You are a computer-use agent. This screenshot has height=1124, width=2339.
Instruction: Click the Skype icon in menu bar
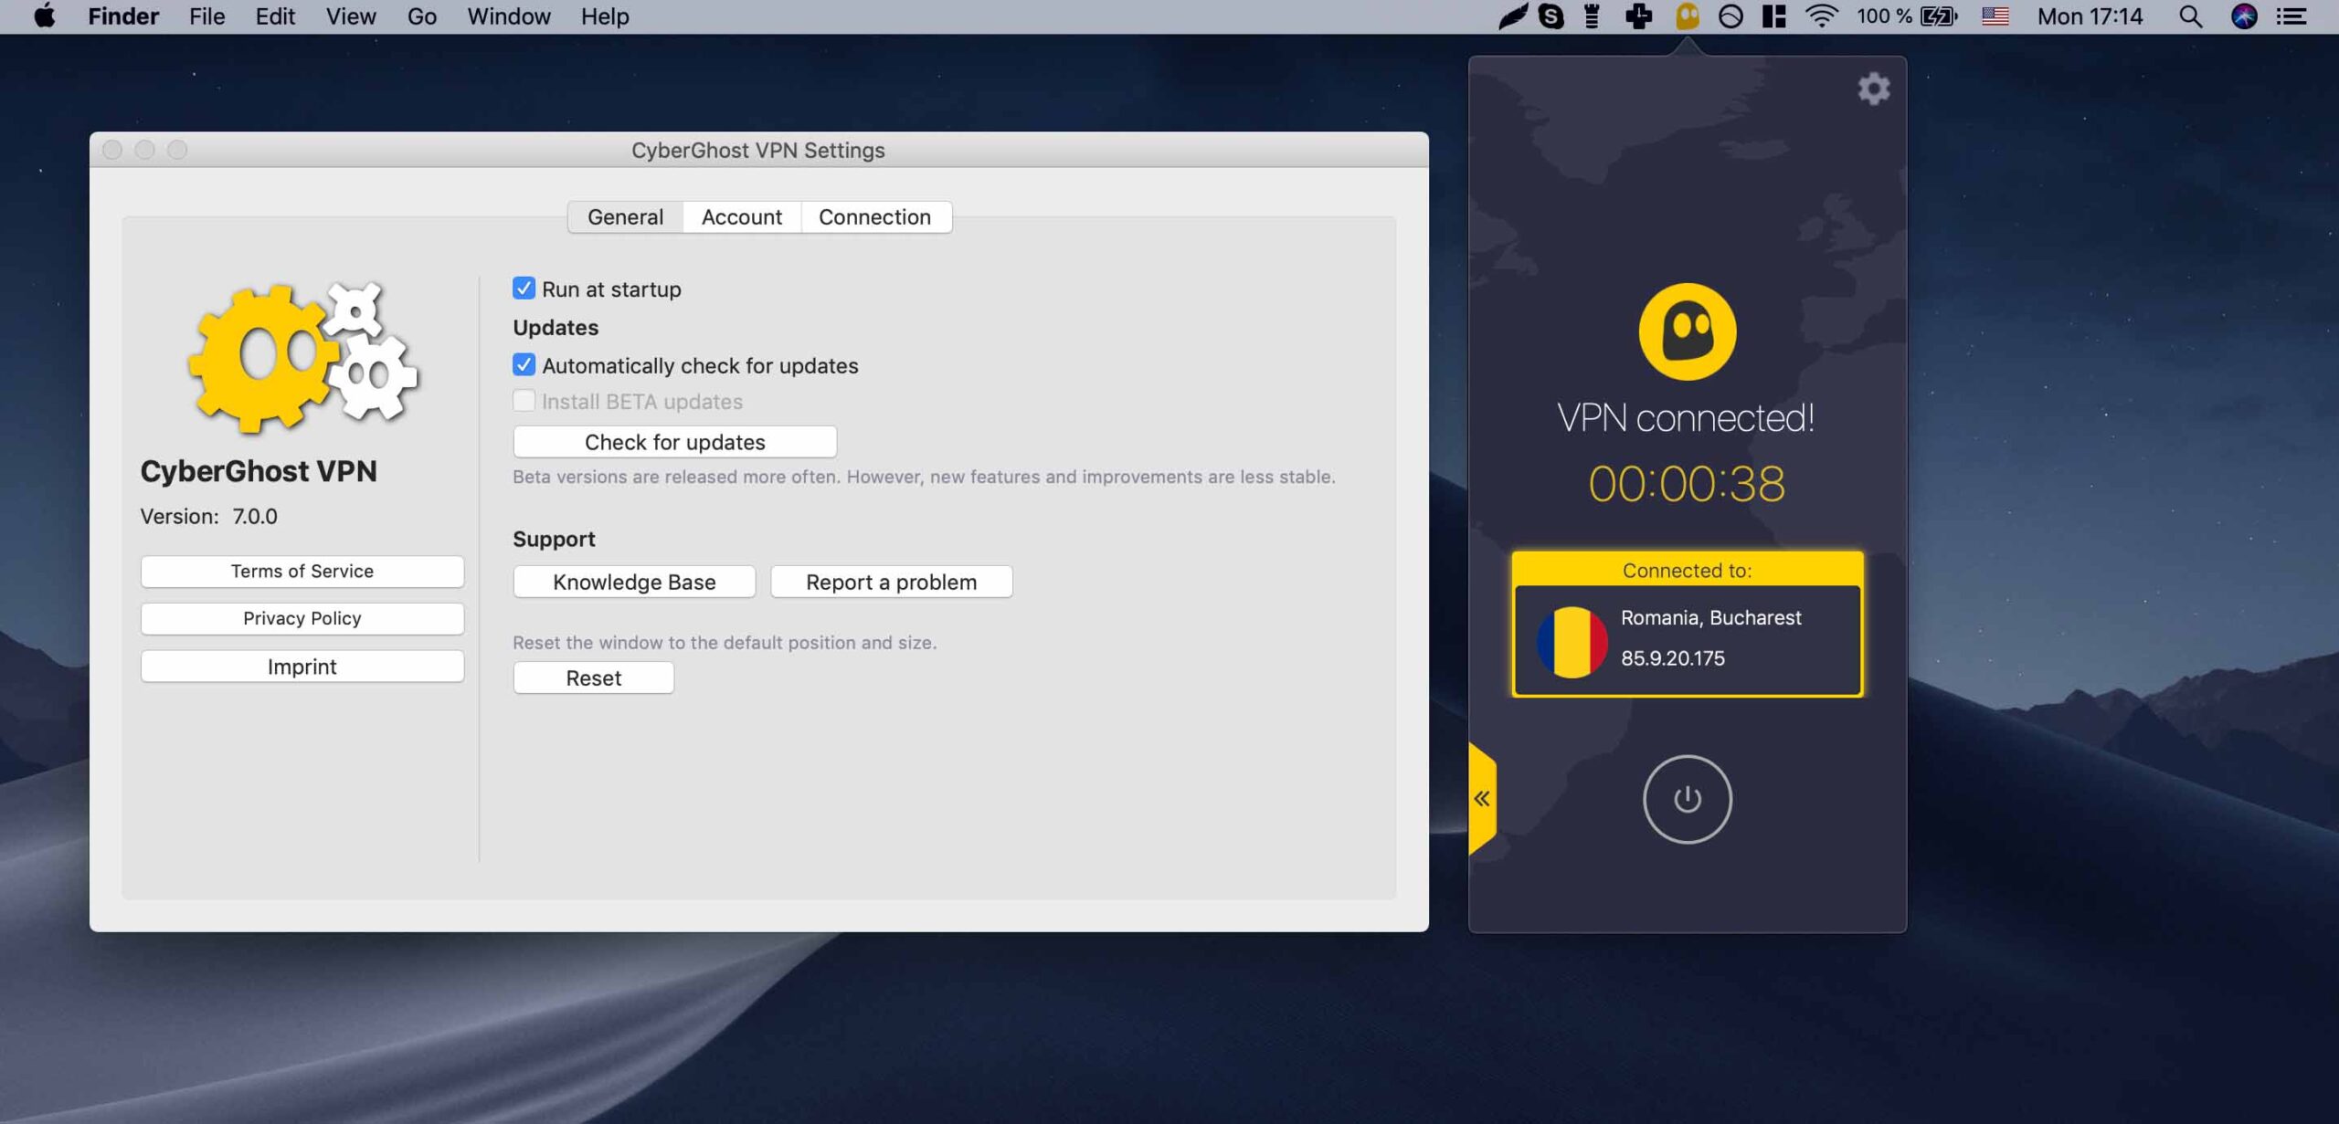tap(1551, 16)
